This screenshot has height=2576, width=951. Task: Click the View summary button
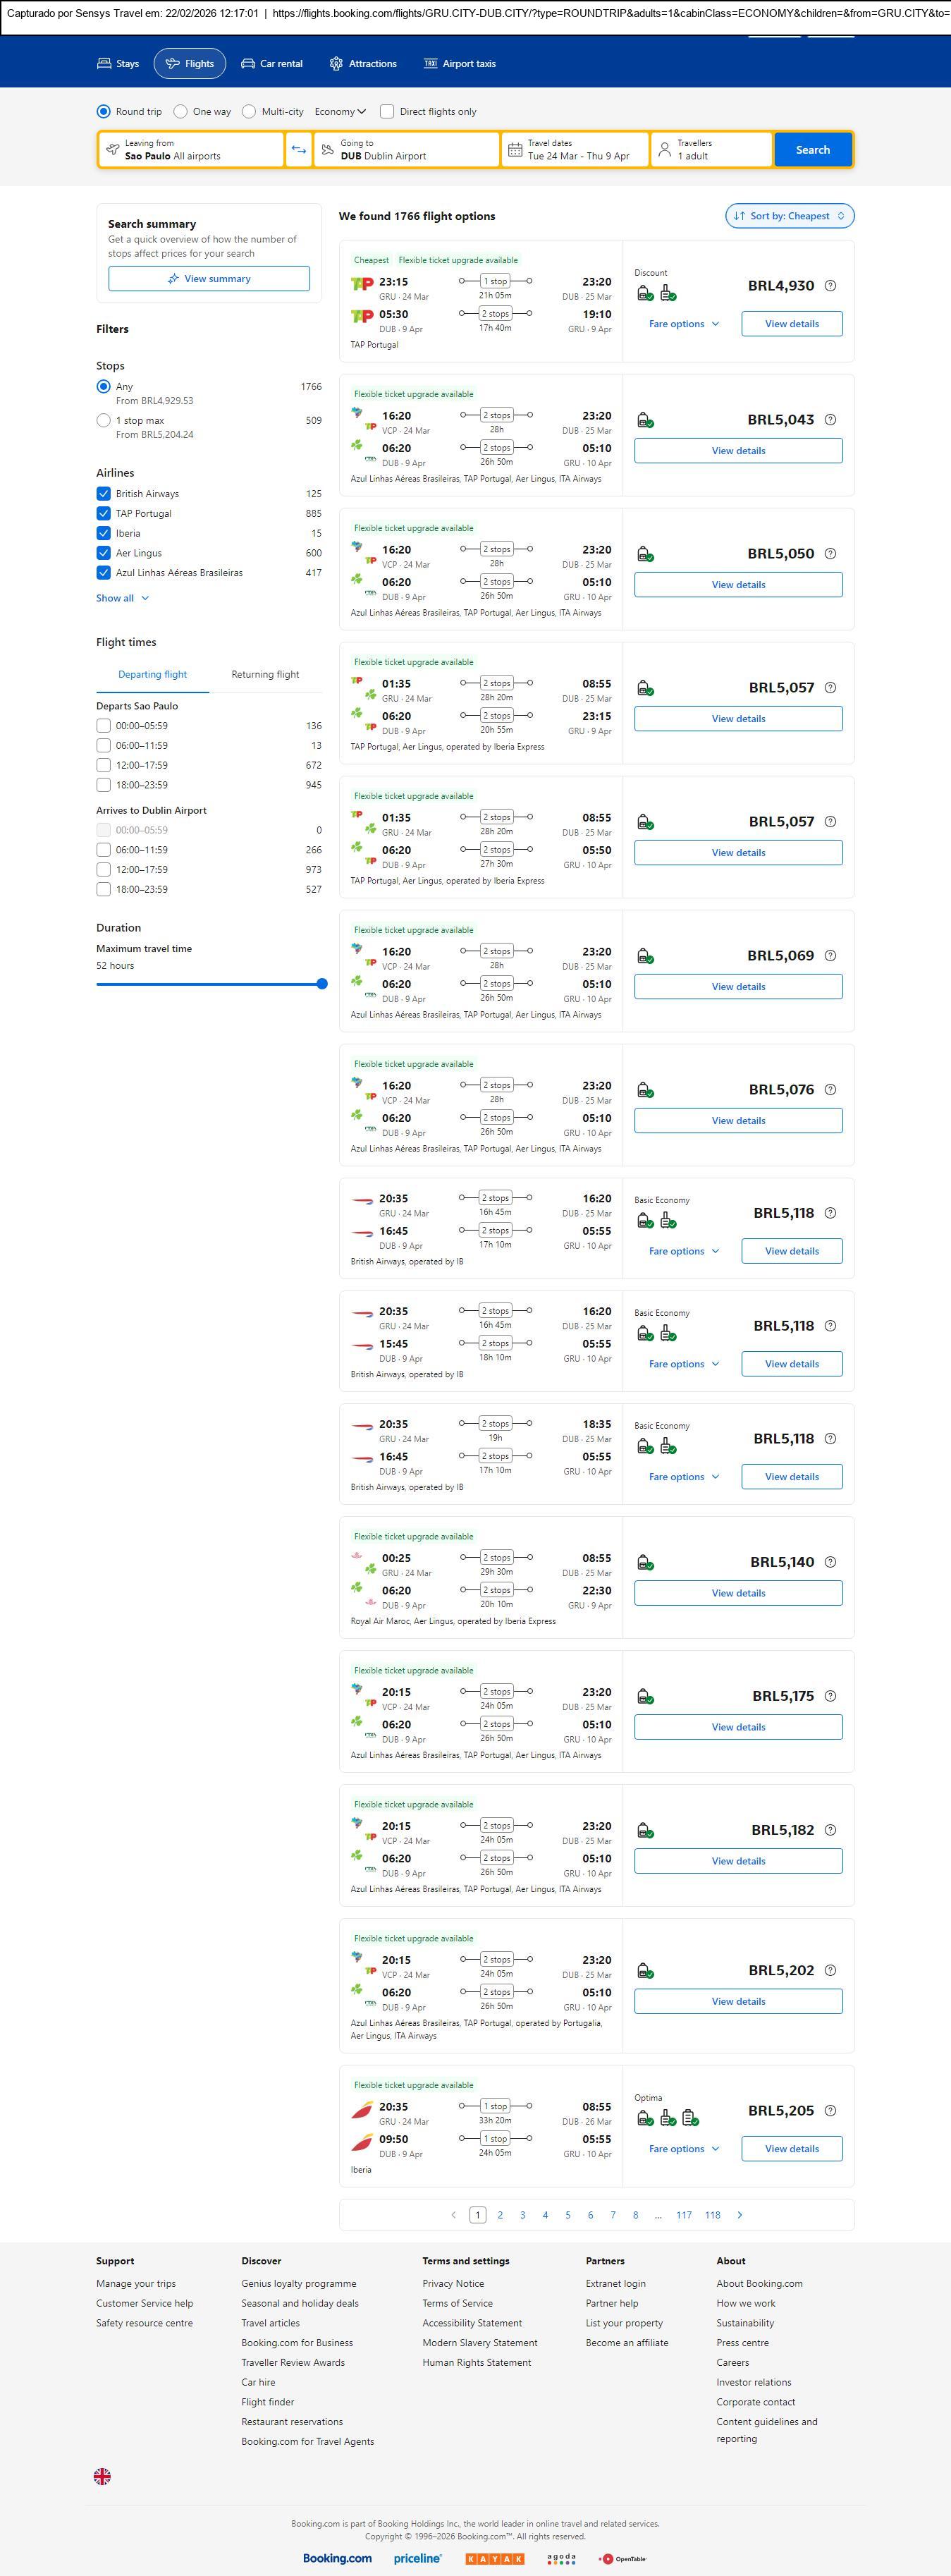[x=209, y=279]
